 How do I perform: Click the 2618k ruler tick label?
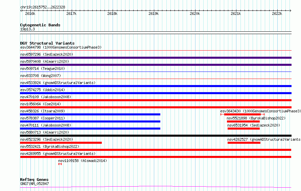click(x=112, y=13)
